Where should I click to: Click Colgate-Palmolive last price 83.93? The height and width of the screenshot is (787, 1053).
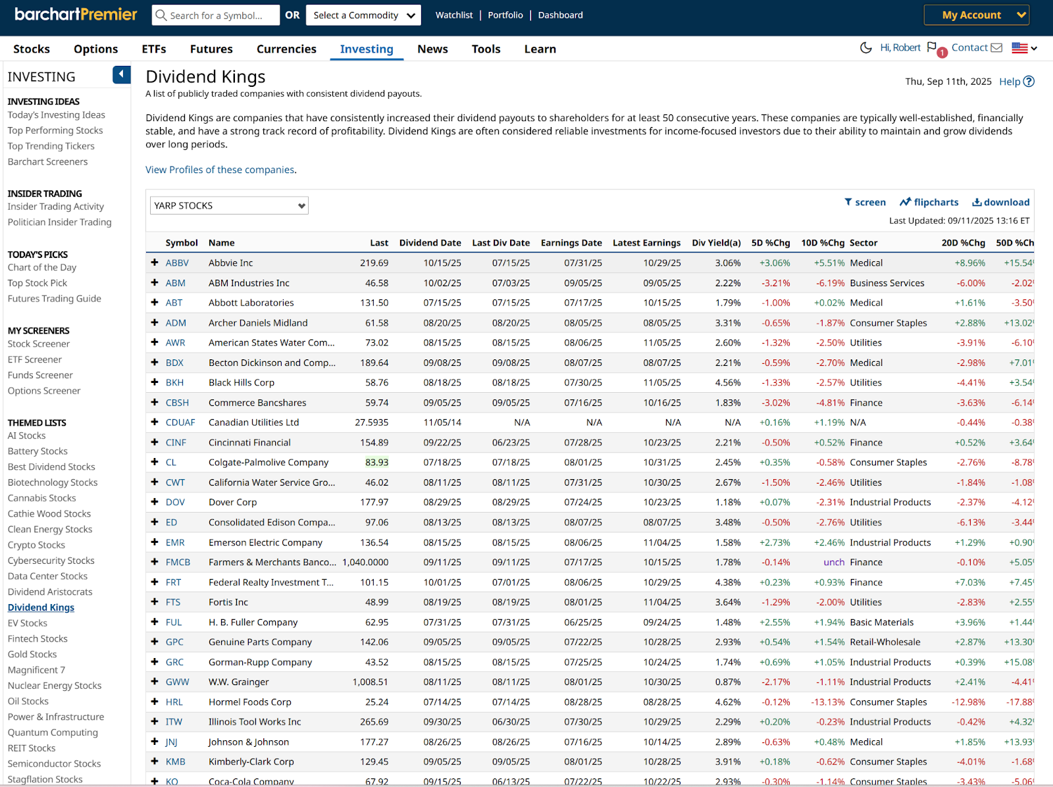coord(376,462)
